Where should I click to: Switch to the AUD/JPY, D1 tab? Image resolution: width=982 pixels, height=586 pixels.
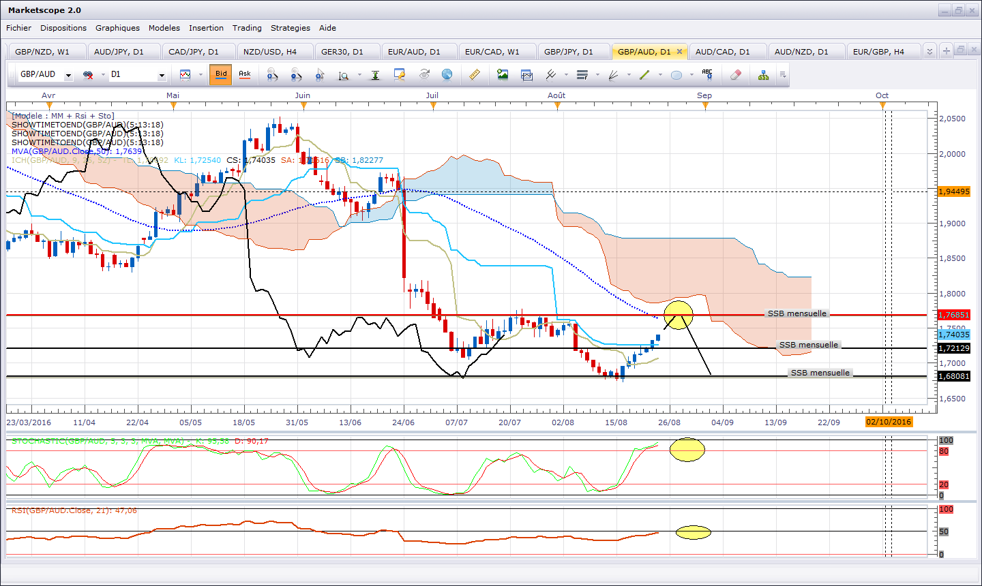click(x=123, y=52)
